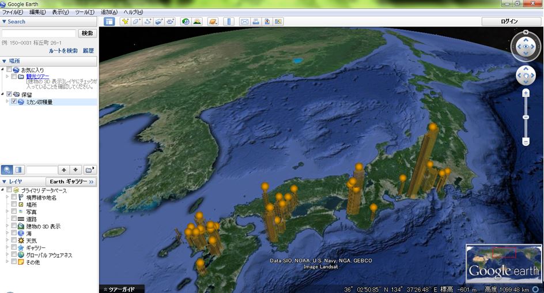Image resolution: width=544 pixels, height=293 pixels.
Task: Click the zoom slider handle
Action: (x=526, y=117)
